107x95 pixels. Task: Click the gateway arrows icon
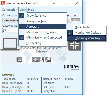[75, 46]
